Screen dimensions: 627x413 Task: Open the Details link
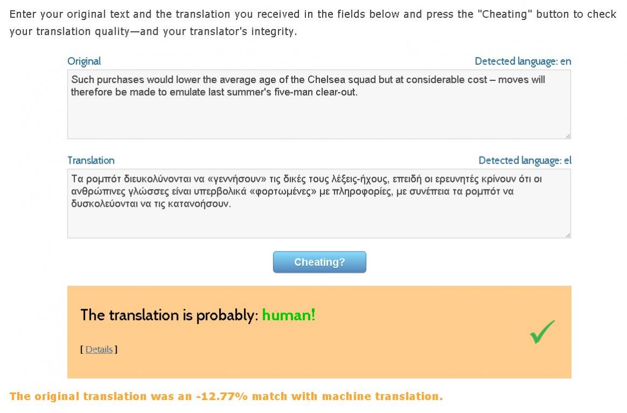pyautogui.click(x=99, y=349)
